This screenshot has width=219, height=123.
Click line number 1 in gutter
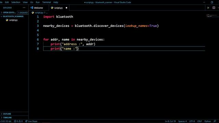tap(38, 17)
